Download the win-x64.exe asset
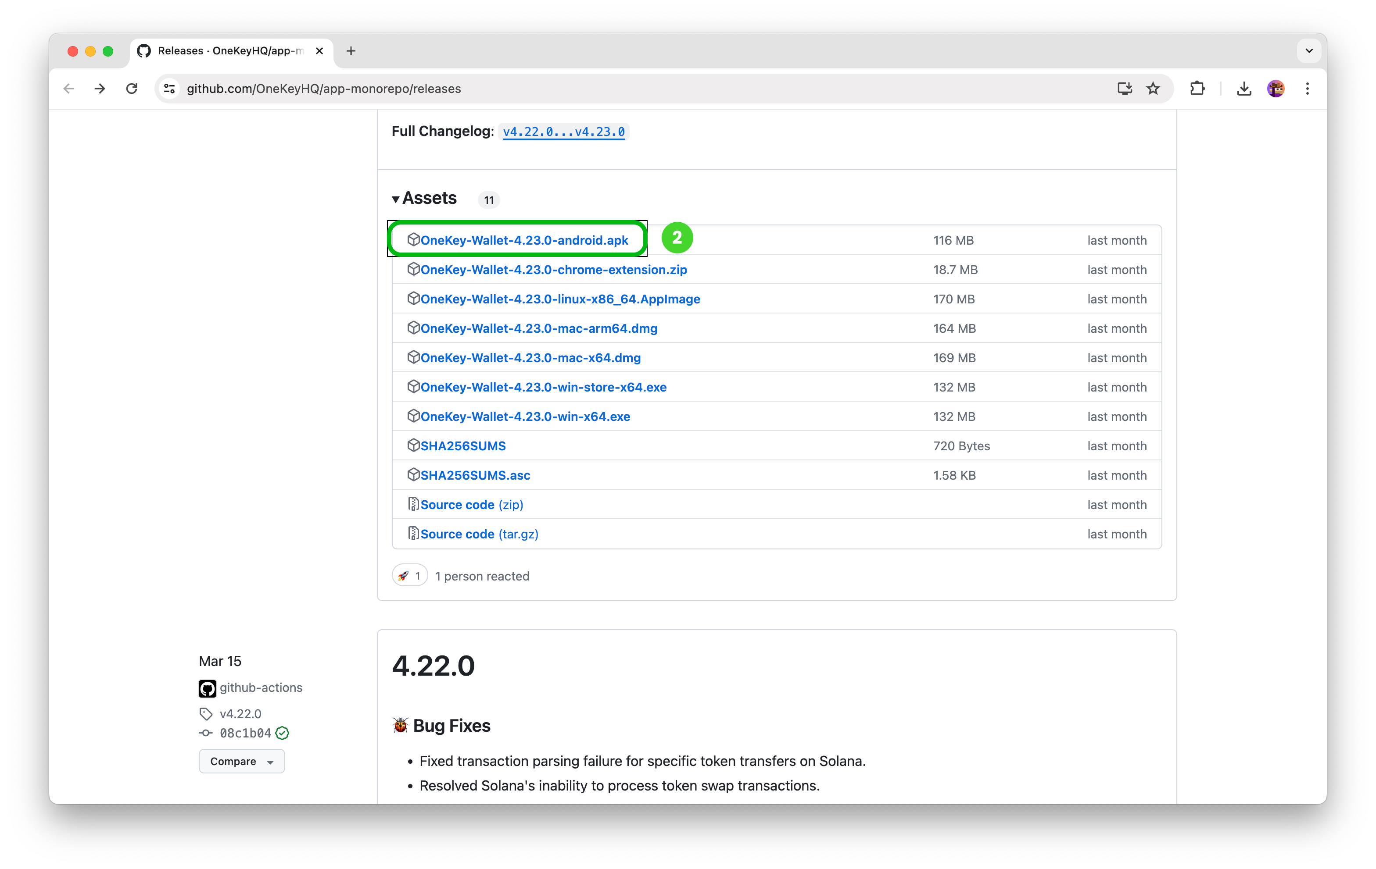 pyautogui.click(x=525, y=416)
